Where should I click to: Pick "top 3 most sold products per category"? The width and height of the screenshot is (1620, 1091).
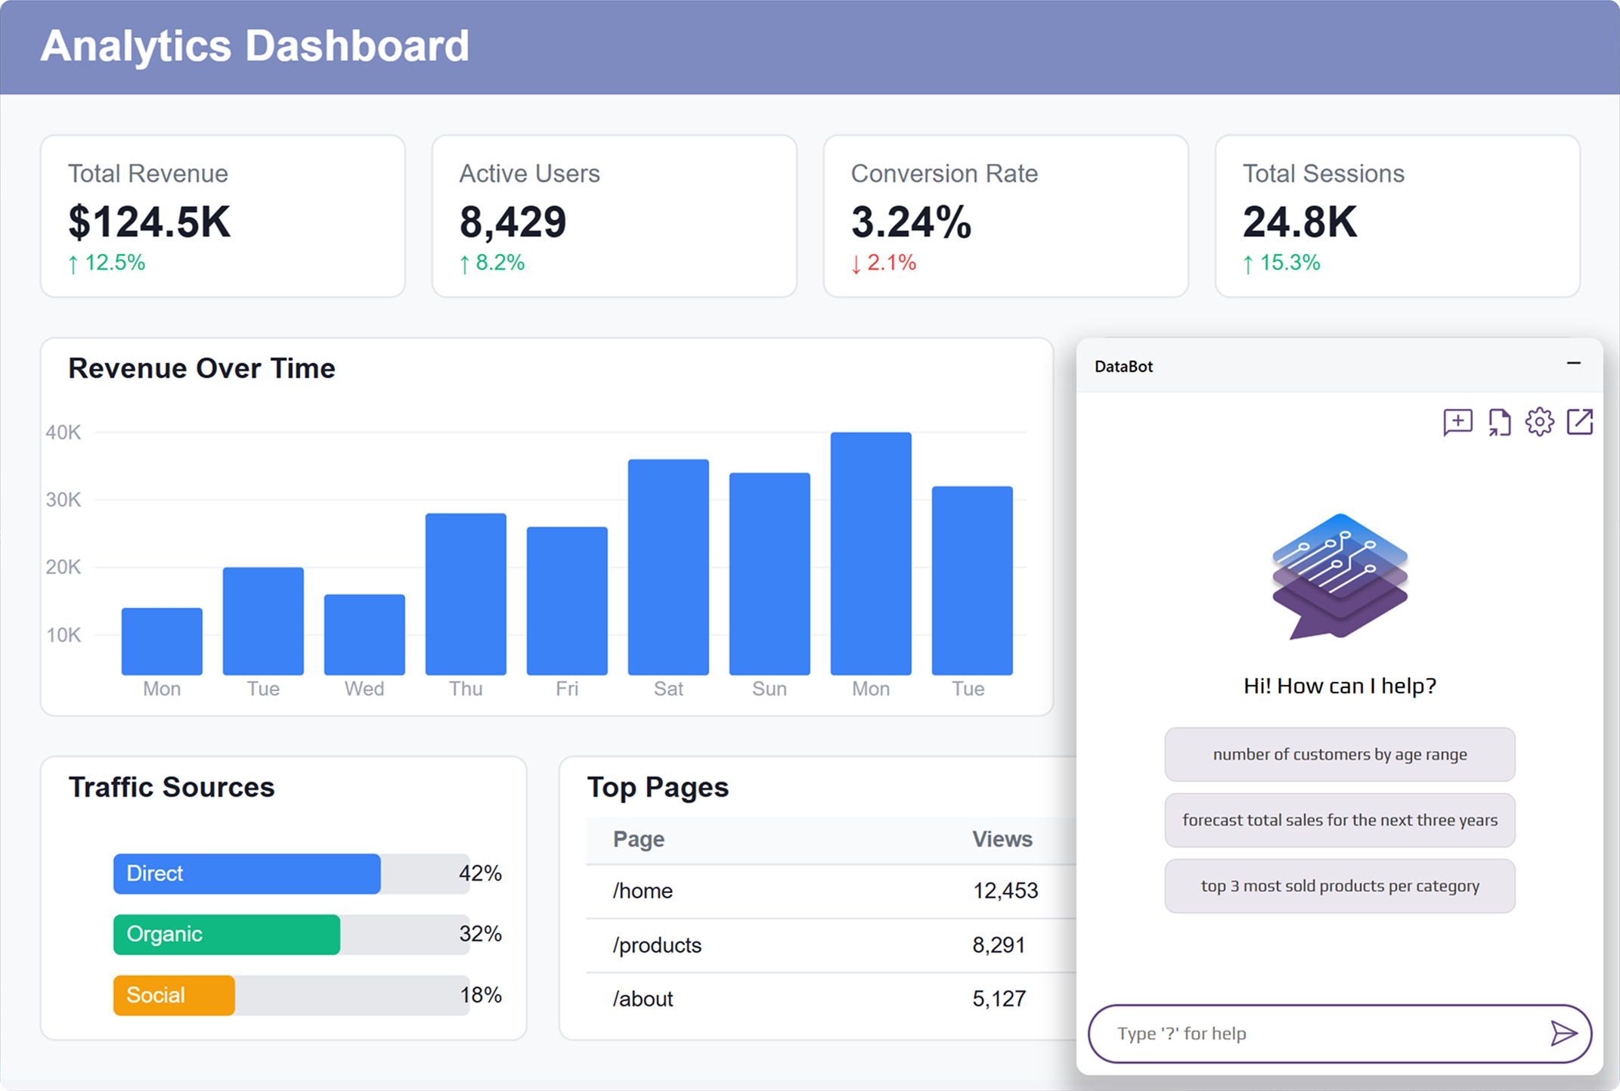tap(1340, 885)
